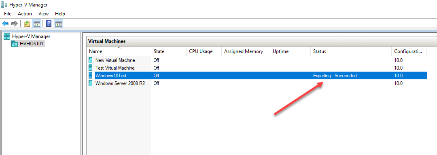The height and width of the screenshot is (155, 437).
Task: Select the New Virtual Machine row
Action: tap(257, 60)
